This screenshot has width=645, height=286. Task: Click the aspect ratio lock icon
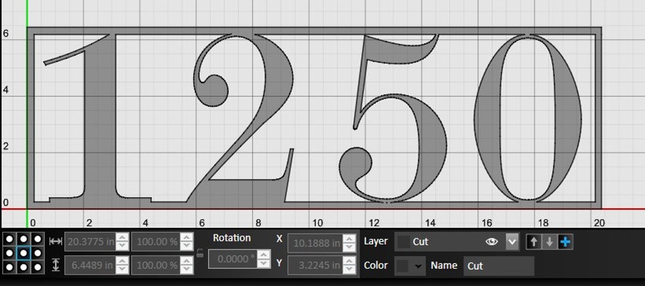click(200, 253)
